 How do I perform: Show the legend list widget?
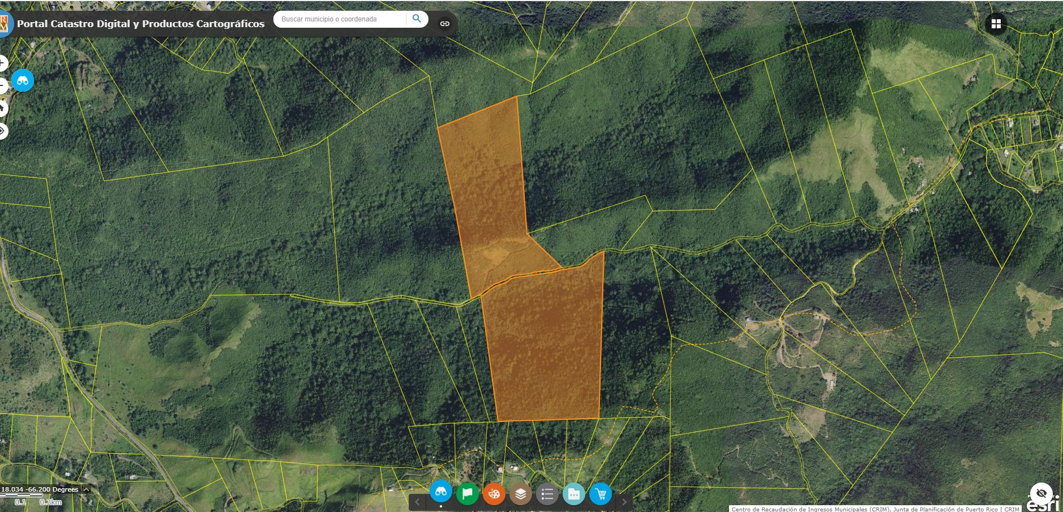tap(547, 494)
